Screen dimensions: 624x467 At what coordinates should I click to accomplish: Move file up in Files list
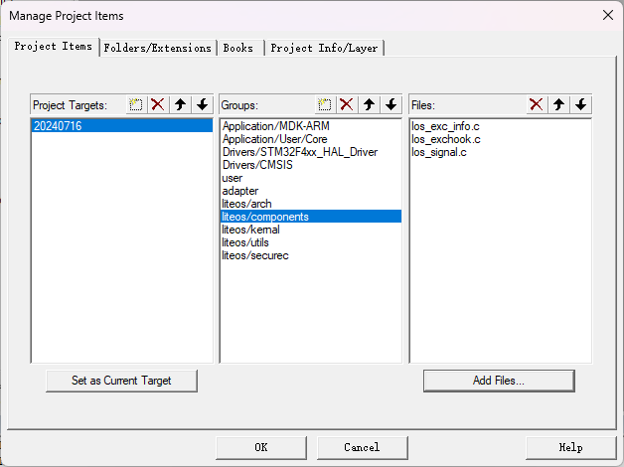558,105
